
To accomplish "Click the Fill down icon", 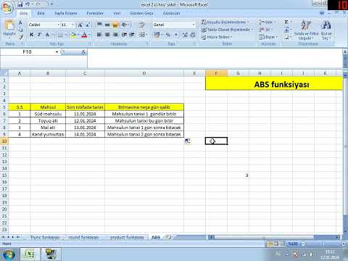I will pos(286,30).
